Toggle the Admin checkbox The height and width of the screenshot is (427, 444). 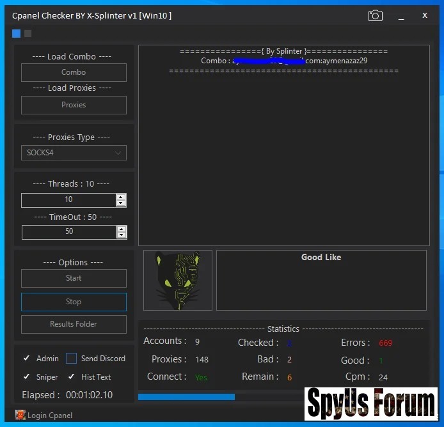pos(26,359)
